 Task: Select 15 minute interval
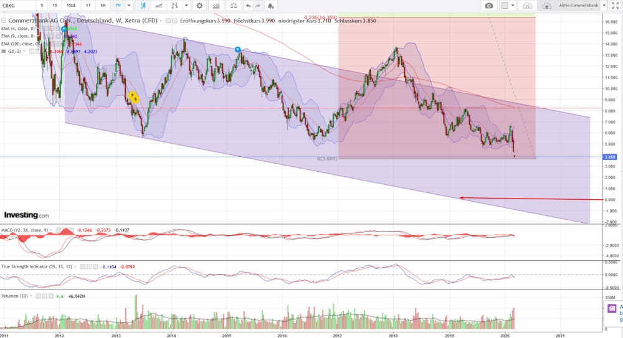click(x=55, y=6)
